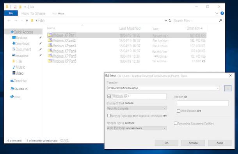Open the File ribbon tab
The height and width of the screenshot is (154, 238).
pyautogui.click(x=11, y=13)
